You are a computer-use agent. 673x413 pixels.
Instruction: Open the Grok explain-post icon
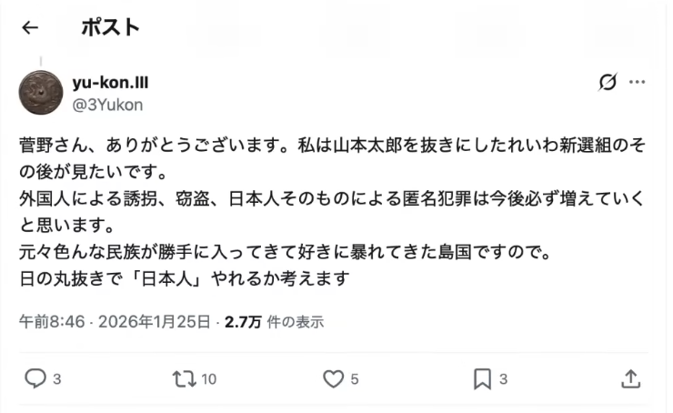pyautogui.click(x=608, y=83)
